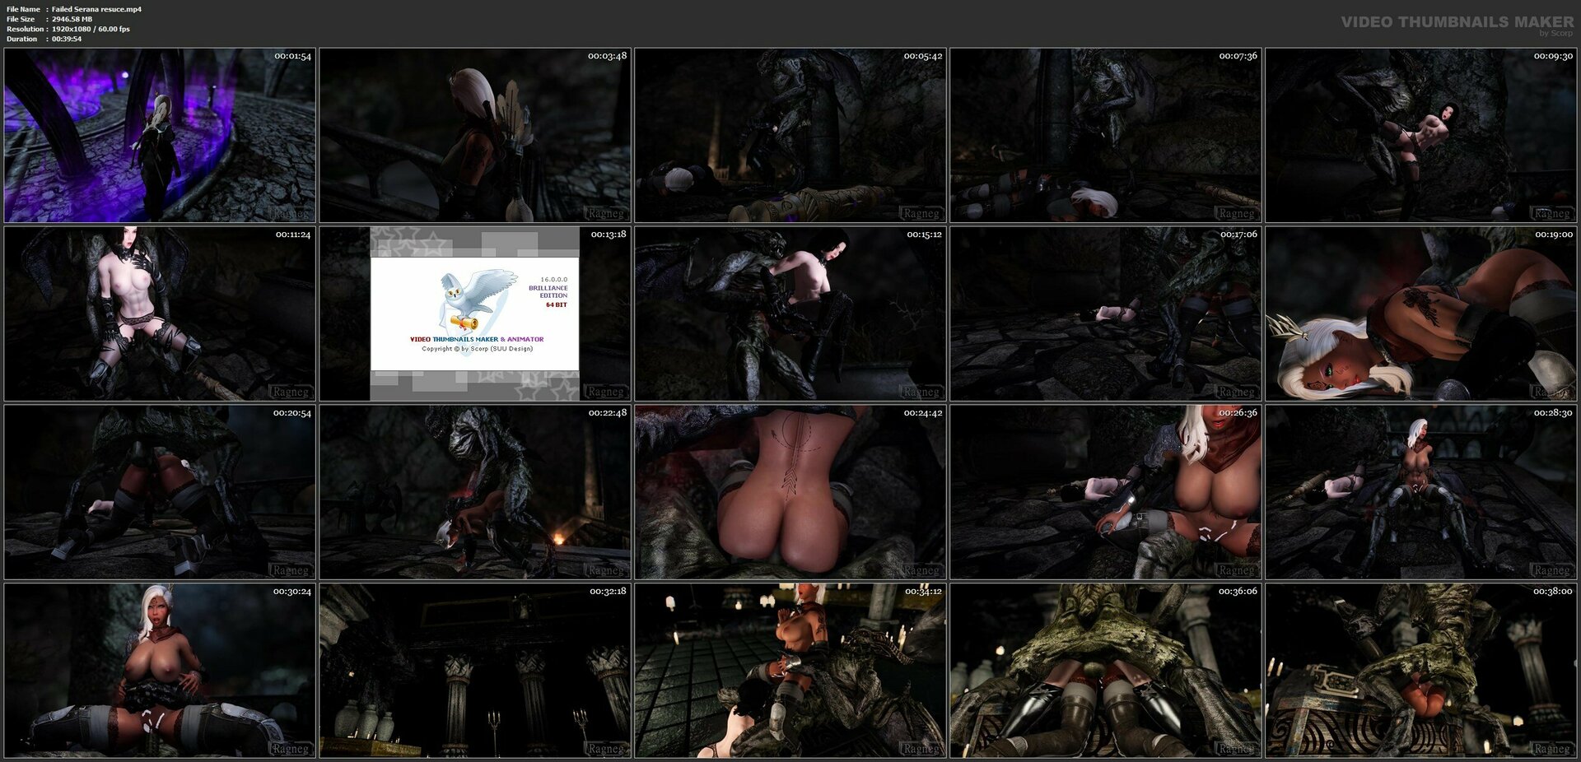Select the file size value "2946.58 MB"

(72, 19)
